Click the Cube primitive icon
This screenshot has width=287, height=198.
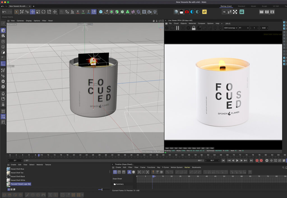[101, 12]
